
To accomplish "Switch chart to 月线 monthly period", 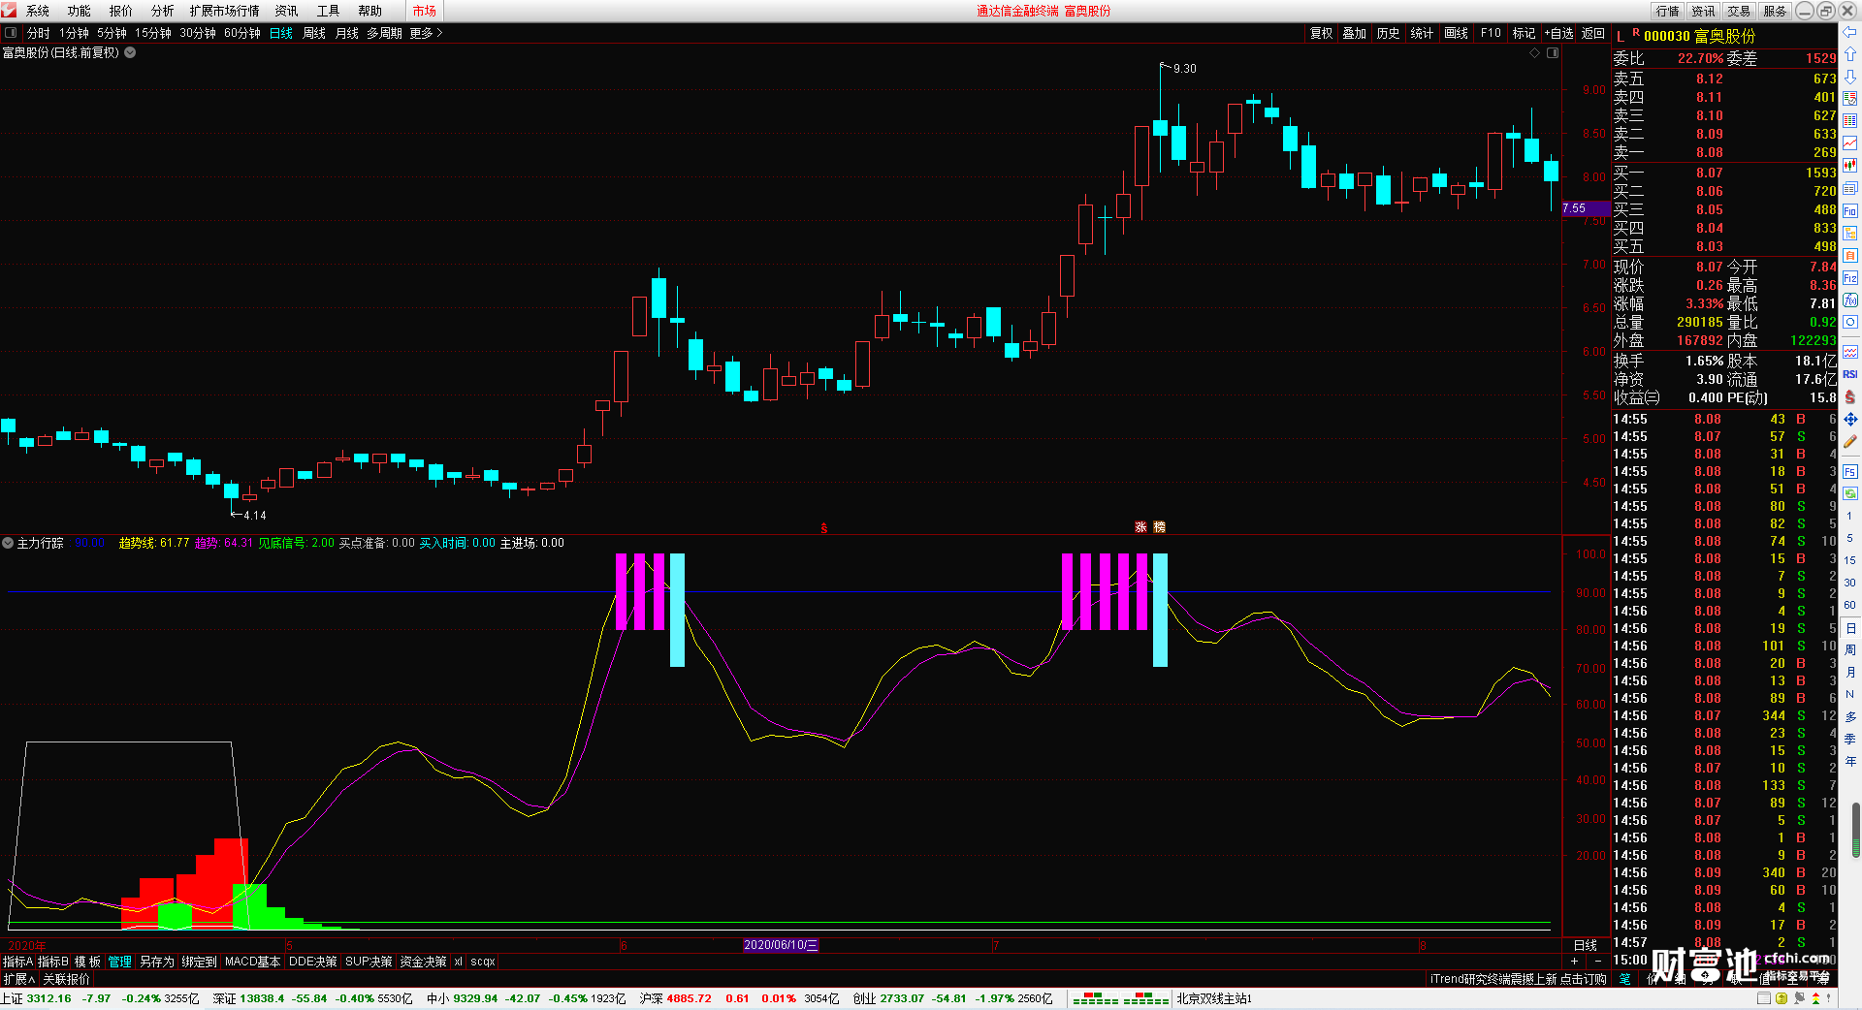I will (347, 33).
